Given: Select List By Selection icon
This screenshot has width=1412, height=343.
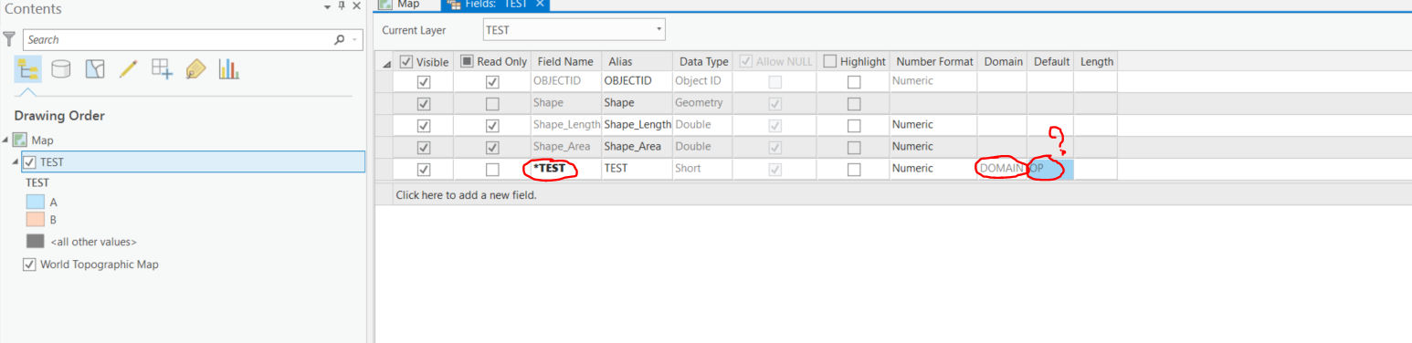Looking at the screenshot, I should click(x=95, y=68).
